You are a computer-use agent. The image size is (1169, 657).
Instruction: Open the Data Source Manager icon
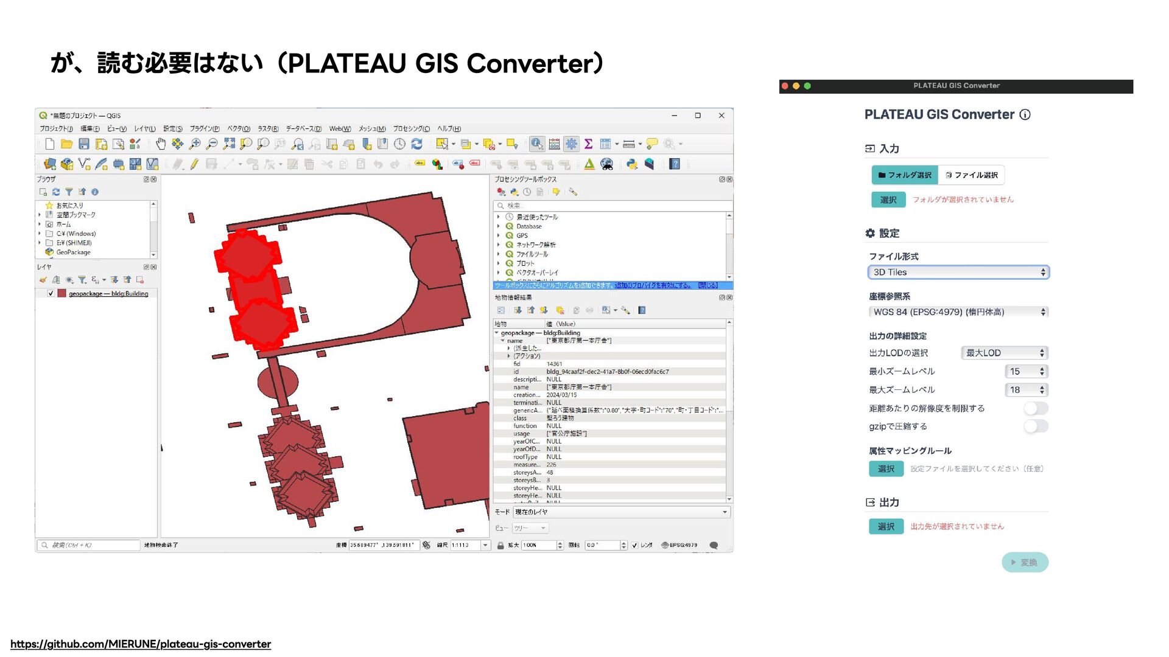pos(50,164)
